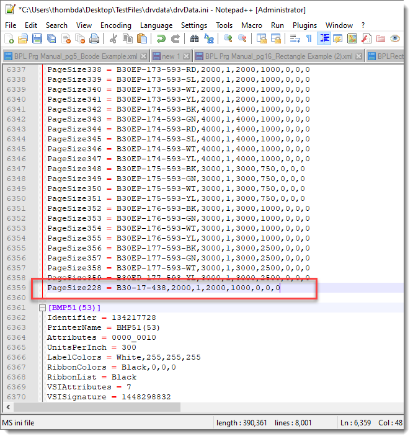This screenshot has width=413, height=439.
Task: Open the Search menu
Action: pyautogui.click(x=56, y=25)
